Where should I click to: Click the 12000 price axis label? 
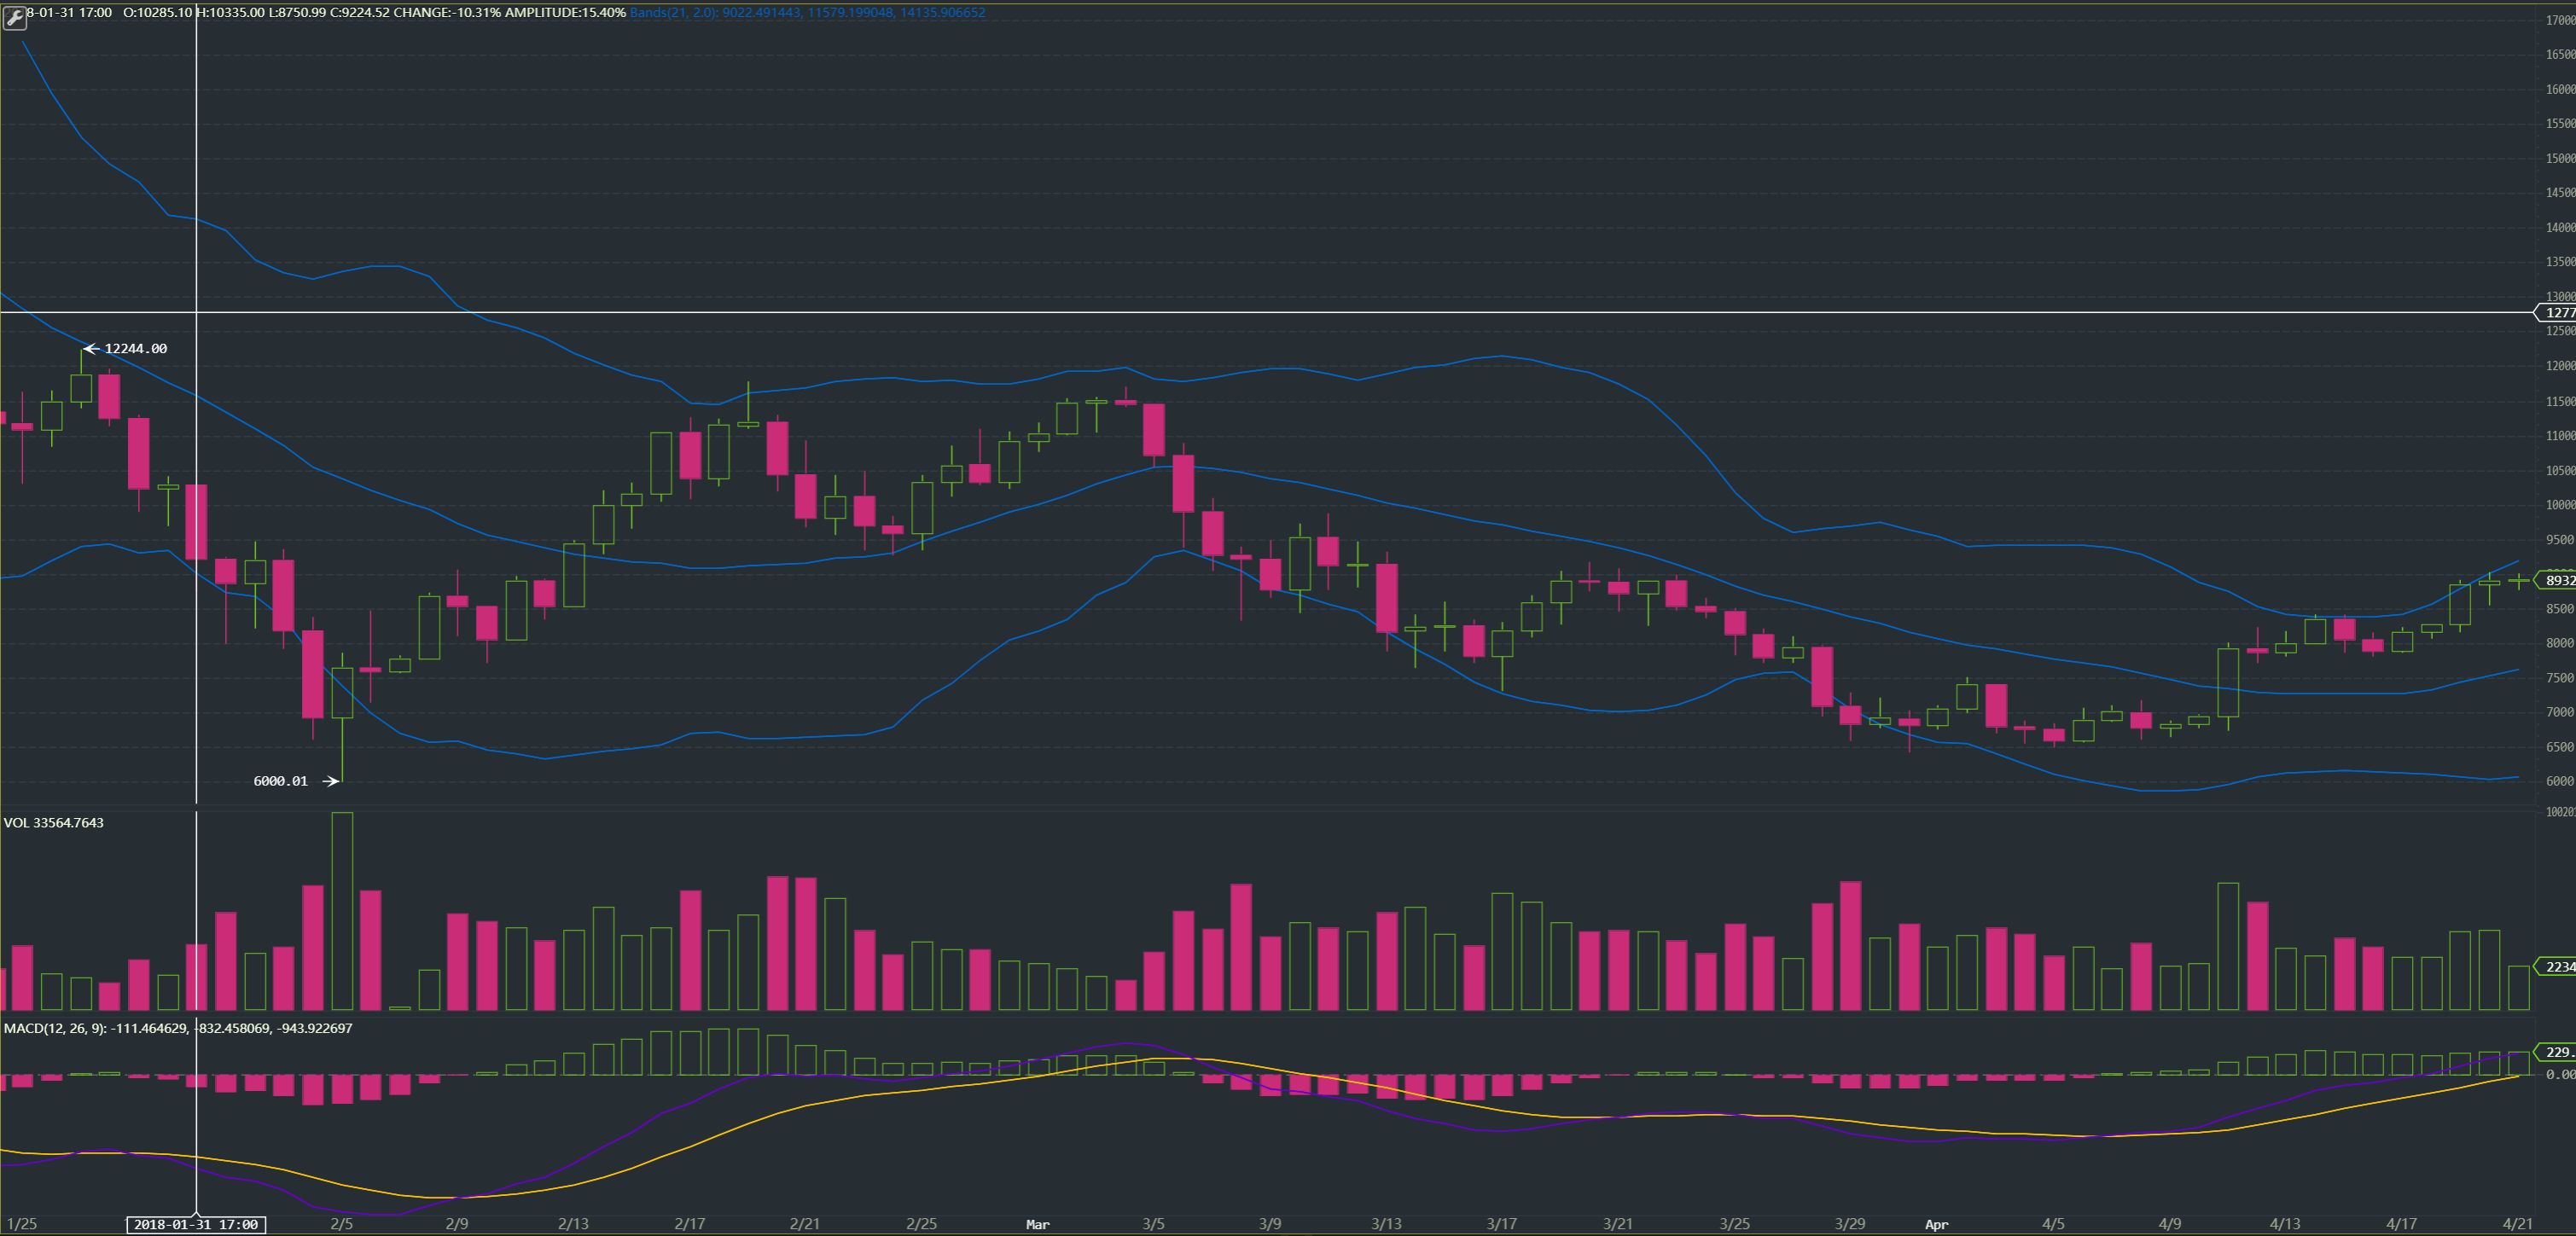click(x=2561, y=366)
